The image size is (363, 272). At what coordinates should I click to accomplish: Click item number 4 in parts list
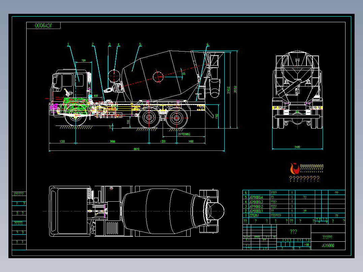point(246,202)
